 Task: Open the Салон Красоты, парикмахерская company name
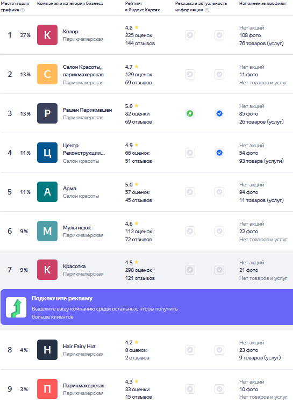83,71
